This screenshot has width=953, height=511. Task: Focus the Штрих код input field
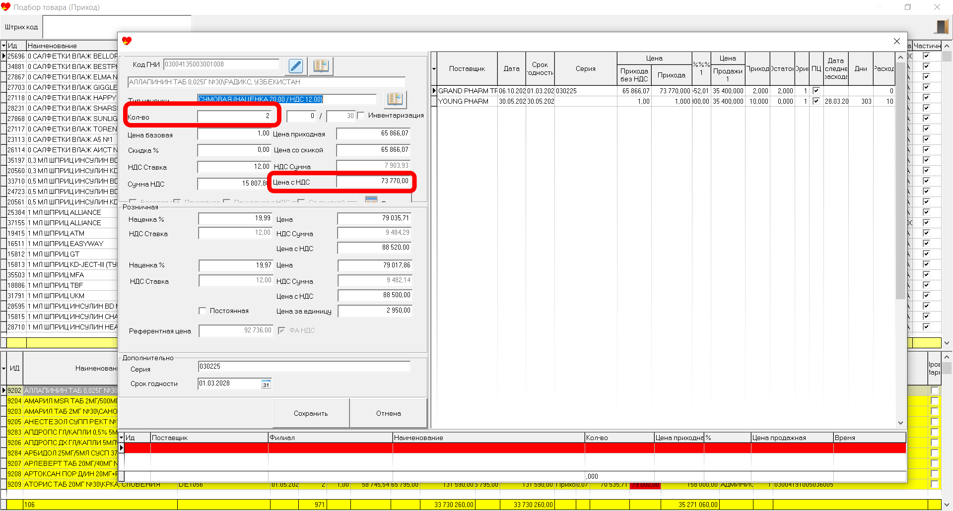point(117,27)
